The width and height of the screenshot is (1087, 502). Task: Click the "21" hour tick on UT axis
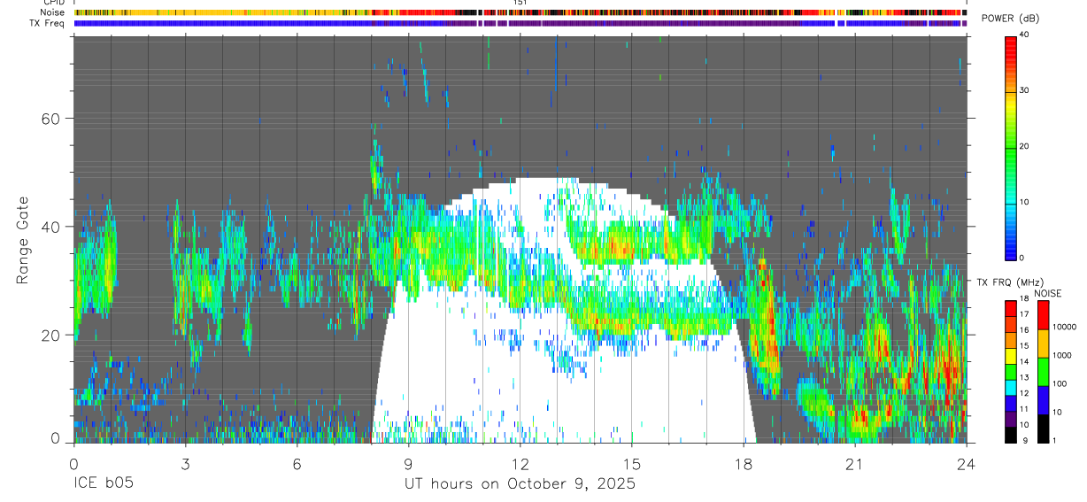click(854, 463)
